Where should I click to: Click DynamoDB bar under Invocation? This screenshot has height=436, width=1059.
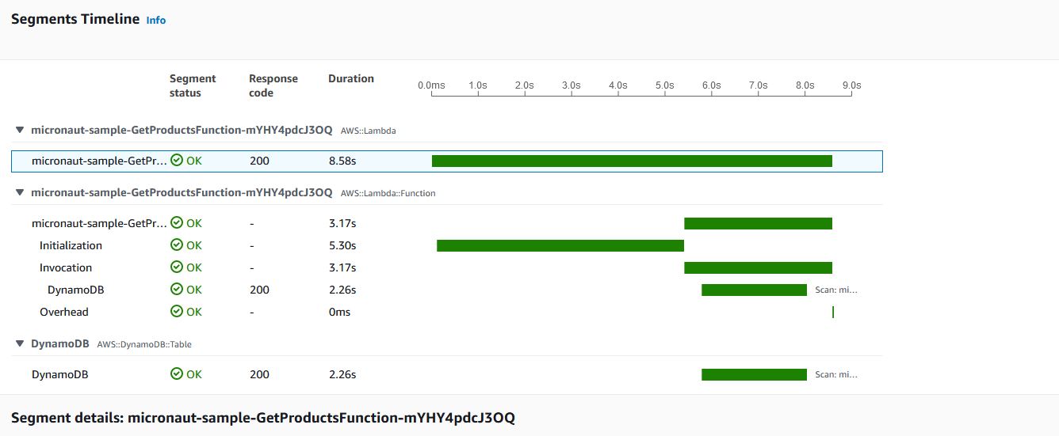tap(754, 290)
